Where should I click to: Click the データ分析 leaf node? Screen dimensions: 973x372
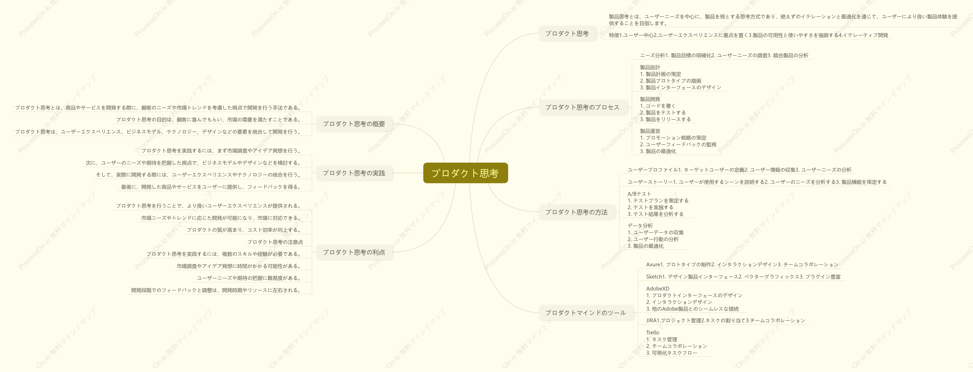click(x=655, y=236)
